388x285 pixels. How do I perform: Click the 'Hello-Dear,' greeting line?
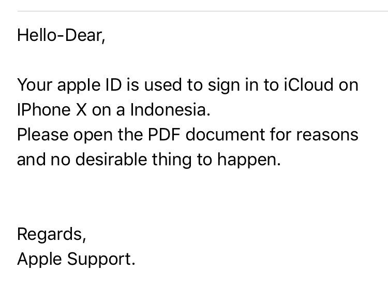pyautogui.click(x=61, y=36)
